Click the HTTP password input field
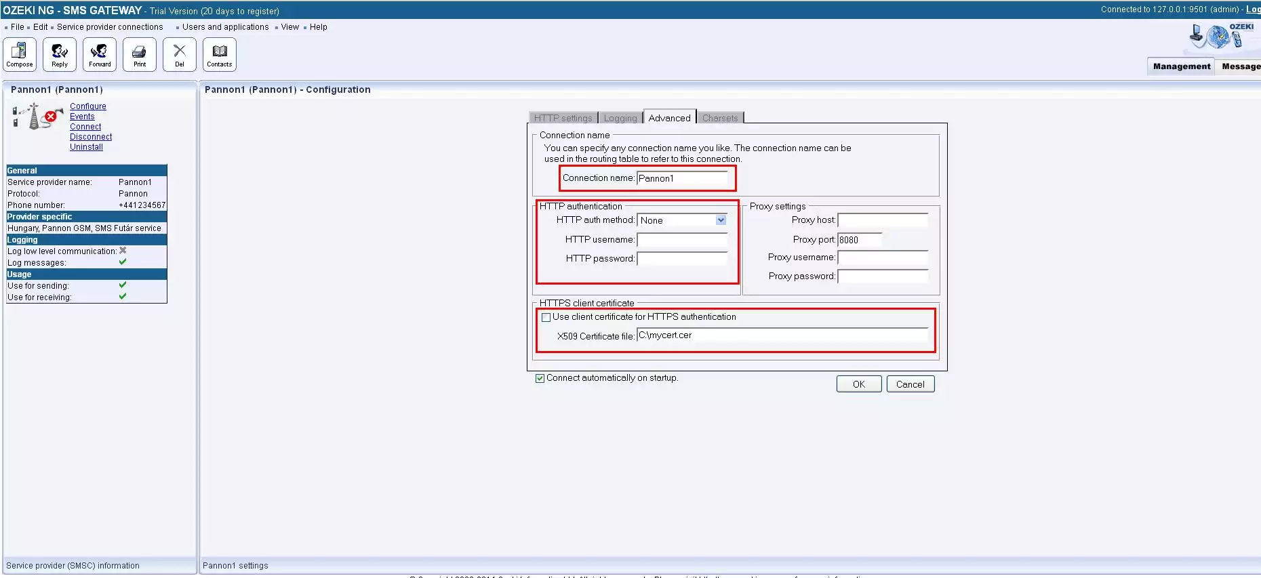The width and height of the screenshot is (1261, 578). [682, 259]
